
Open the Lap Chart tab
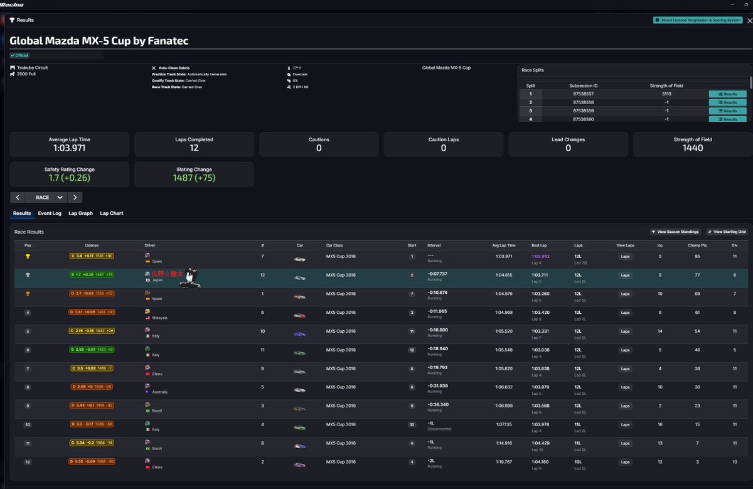point(112,213)
